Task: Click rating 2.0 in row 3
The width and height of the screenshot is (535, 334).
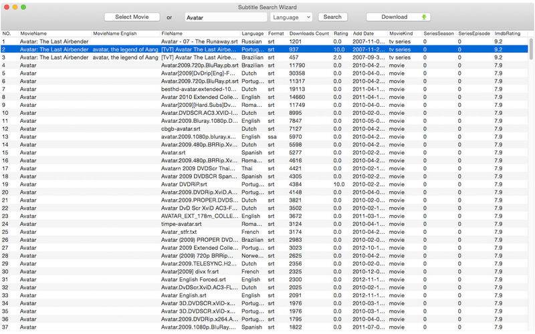Action: (x=337, y=57)
